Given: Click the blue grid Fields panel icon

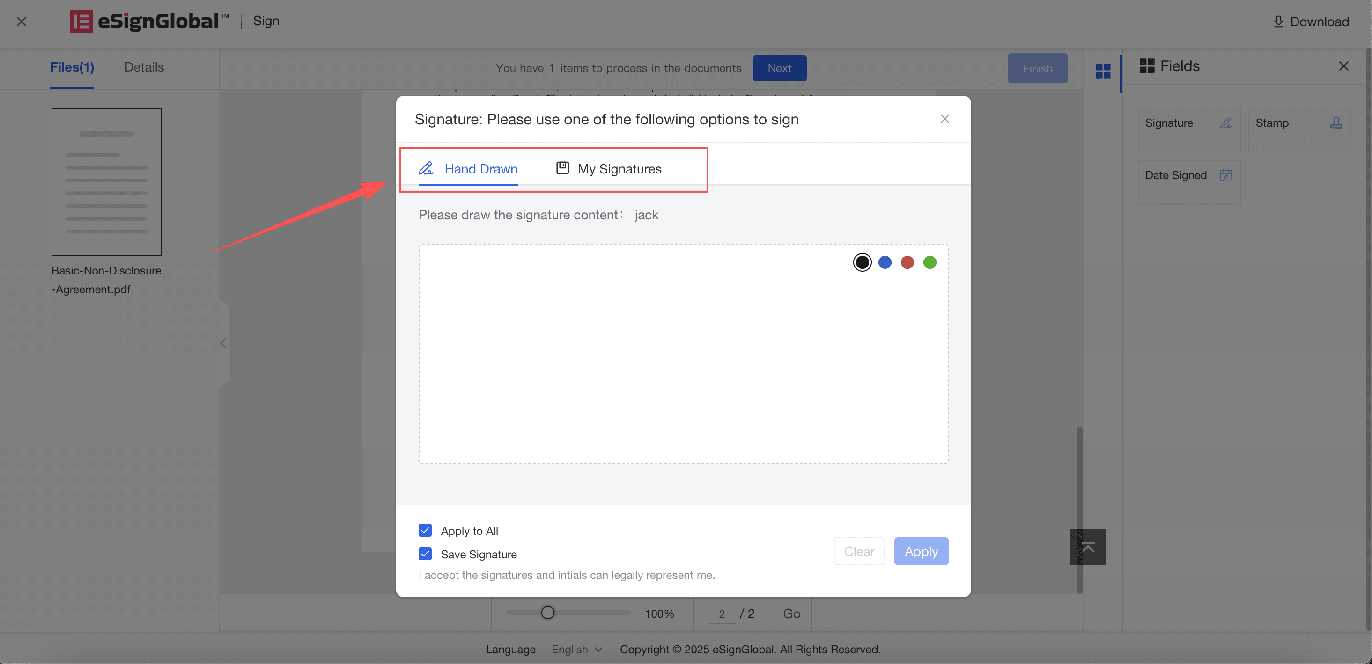Looking at the screenshot, I should [x=1103, y=70].
